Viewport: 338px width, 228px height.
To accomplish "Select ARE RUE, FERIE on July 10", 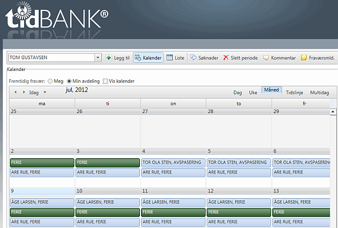I will pyautogui.click(x=108, y=222).
